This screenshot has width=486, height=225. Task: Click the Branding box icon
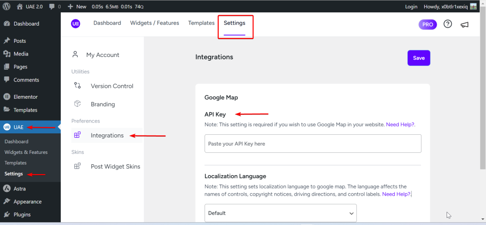(77, 103)
